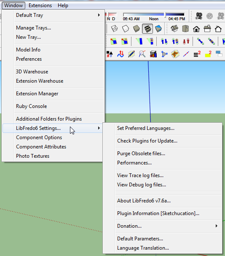Viewport: 225px width, 256px height.
Task: Expand the Donation submenu arrow
Action: 217,226
